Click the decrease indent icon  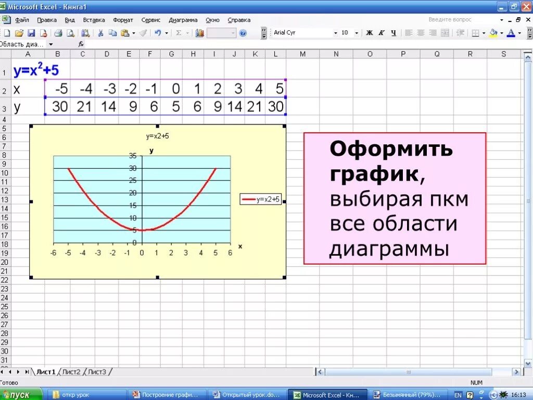tap(460, 33)
